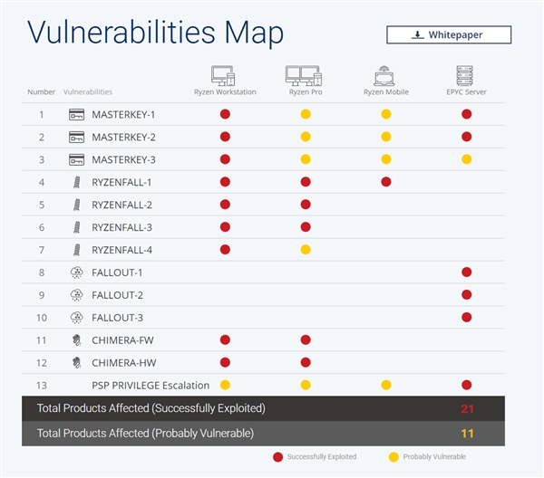544x478 pixels.
Task: Click the Number column header
Action: [x=41, y=92]
